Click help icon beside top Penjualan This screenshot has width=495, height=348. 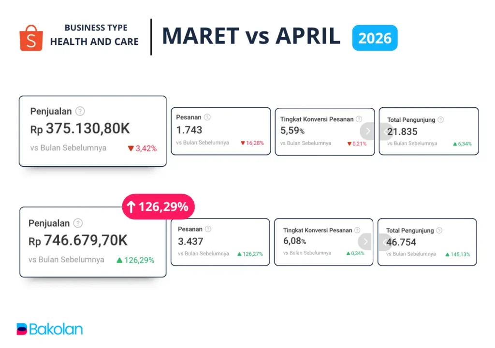[x=80, y=111]
